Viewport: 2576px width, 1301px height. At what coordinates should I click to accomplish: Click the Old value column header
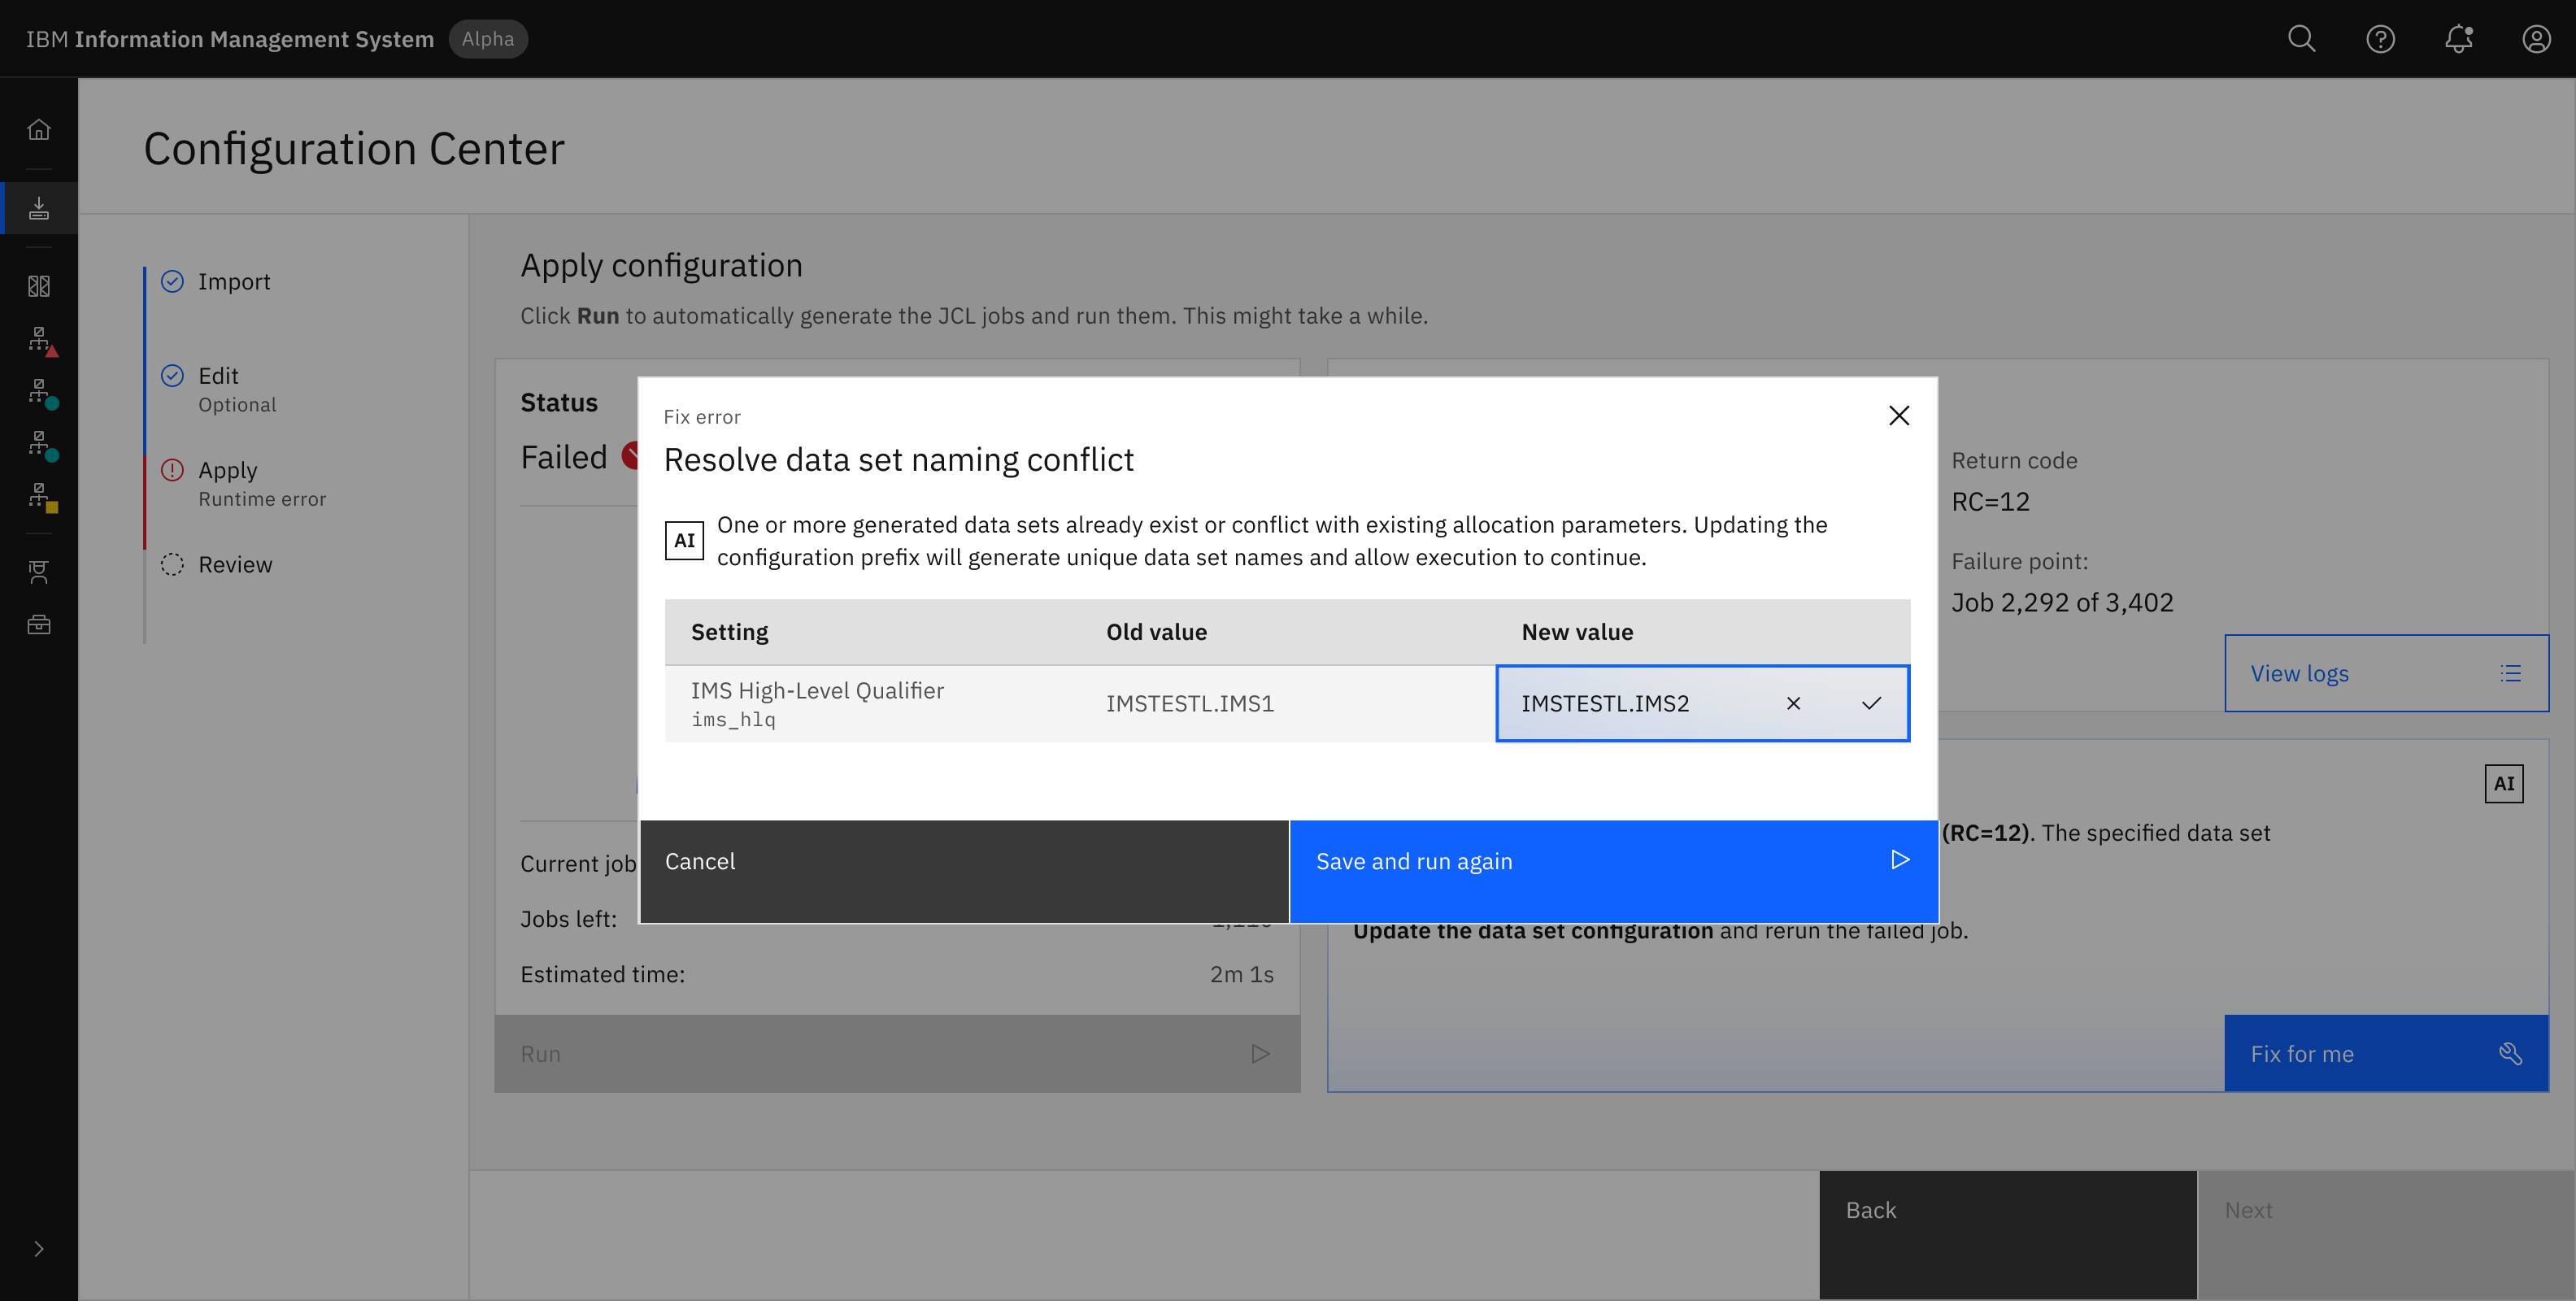(1156, 632)
